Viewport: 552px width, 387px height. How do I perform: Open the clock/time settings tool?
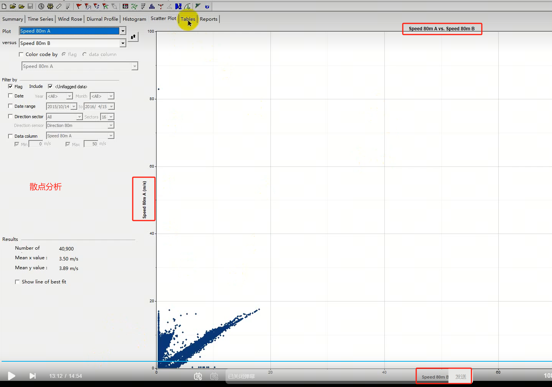click(x=41, y=6)
